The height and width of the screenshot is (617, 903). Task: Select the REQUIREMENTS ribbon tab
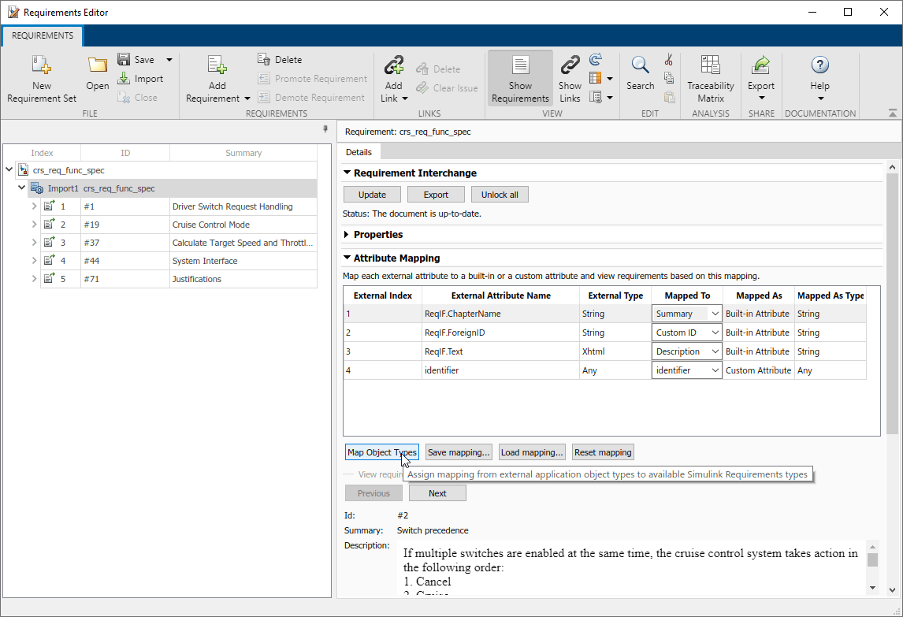coord(43,35)
